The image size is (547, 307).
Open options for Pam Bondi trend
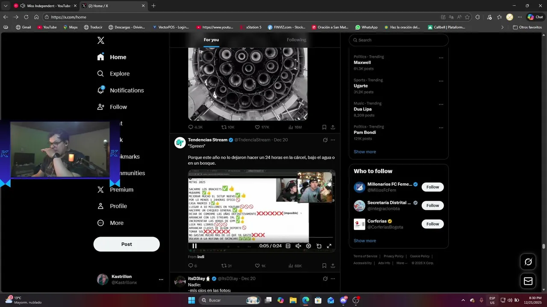pyautogui.click(x=441, y=128)
